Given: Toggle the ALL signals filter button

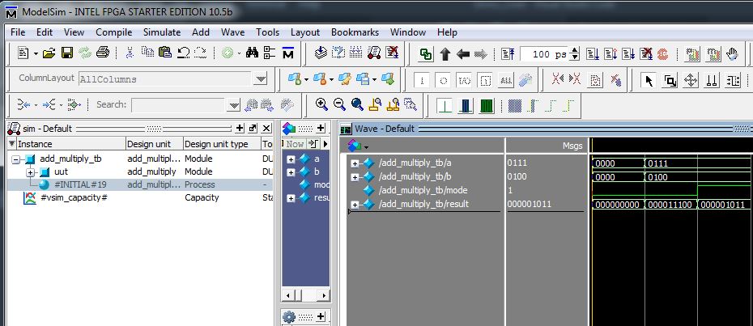Looking at the screenshot, I should click(506, 81).
